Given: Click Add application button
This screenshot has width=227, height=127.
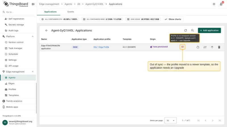Looking at the screenshot, I should (x=209, y=30).
